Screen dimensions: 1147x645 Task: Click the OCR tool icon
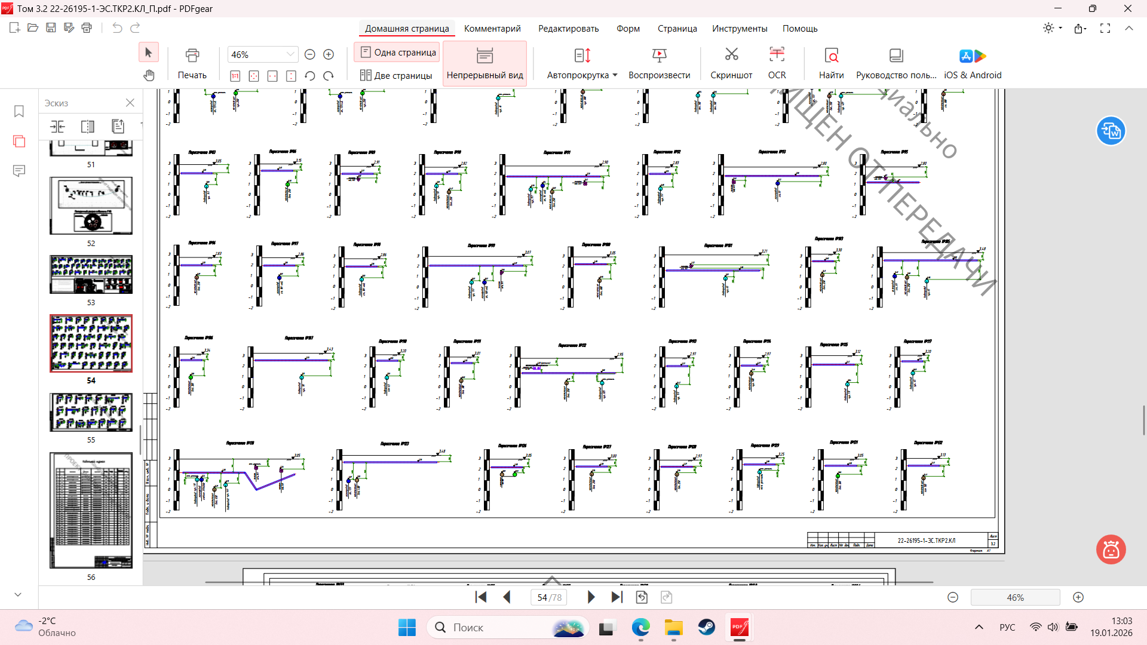(x=777, y=56)
